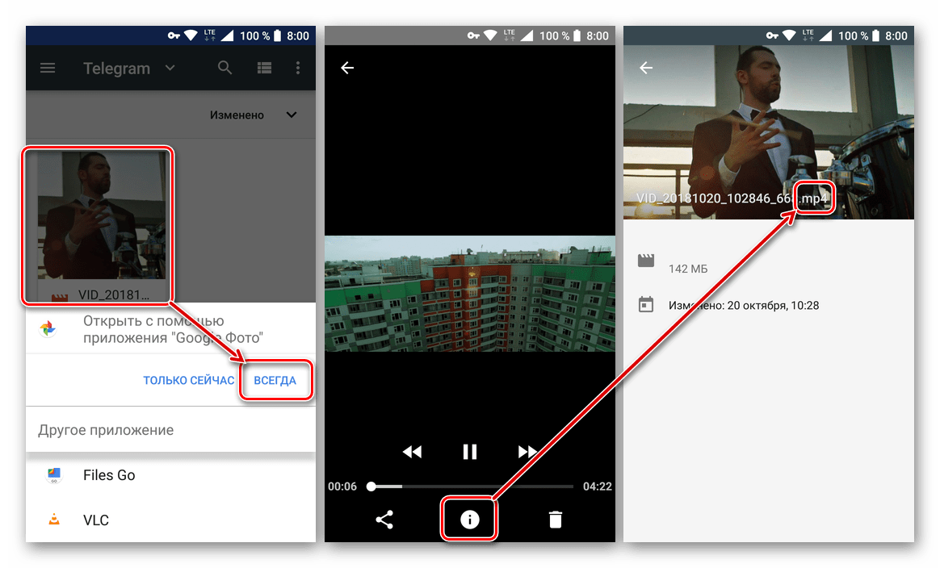Delete the video with trash icon
This screenshot has width=940, height=568.
tap(555, 520)
